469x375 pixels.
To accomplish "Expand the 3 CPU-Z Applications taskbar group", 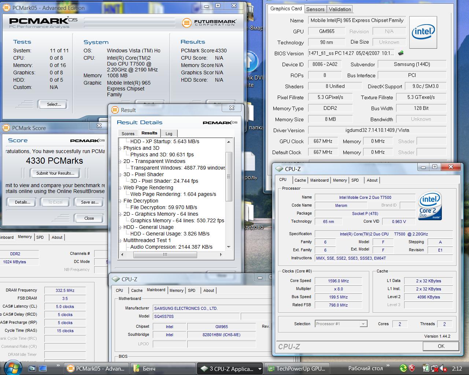I will coord(260,369).
